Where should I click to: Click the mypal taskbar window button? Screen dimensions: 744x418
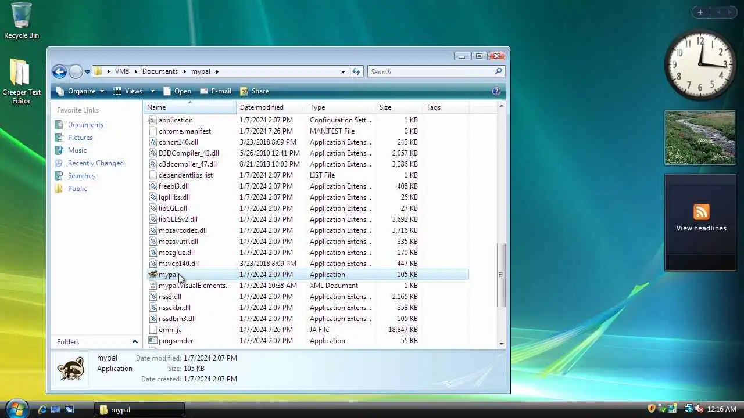[139, 409]
